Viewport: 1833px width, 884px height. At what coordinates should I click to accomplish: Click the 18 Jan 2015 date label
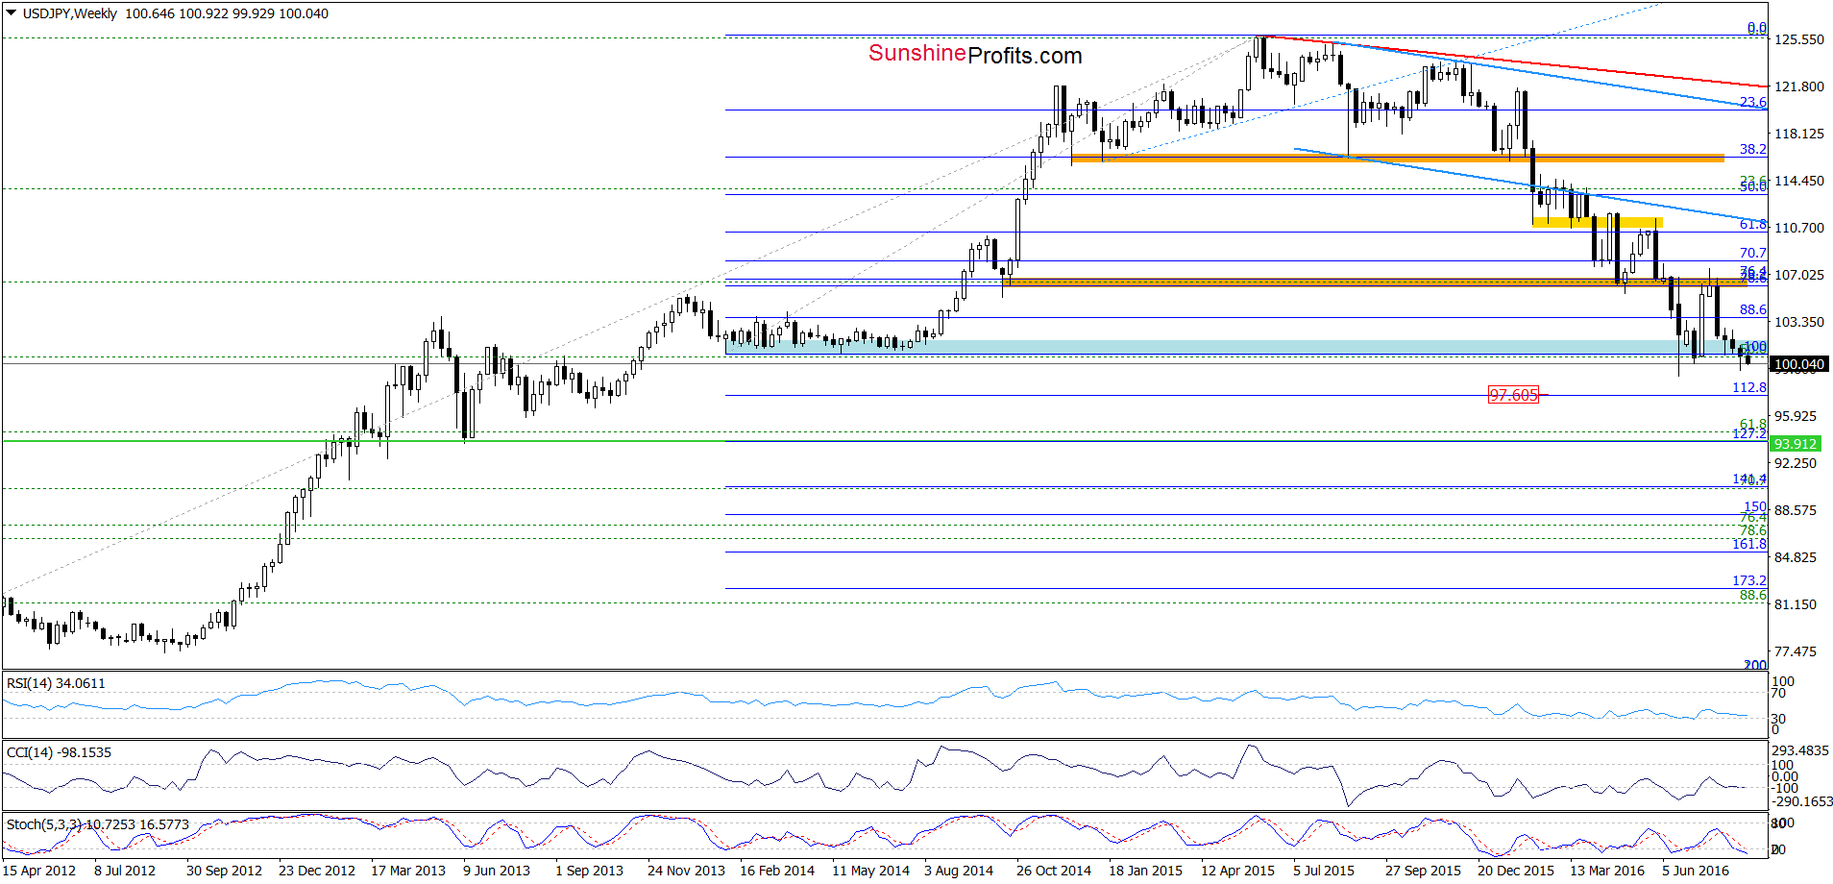click(x=1145, y=871)
